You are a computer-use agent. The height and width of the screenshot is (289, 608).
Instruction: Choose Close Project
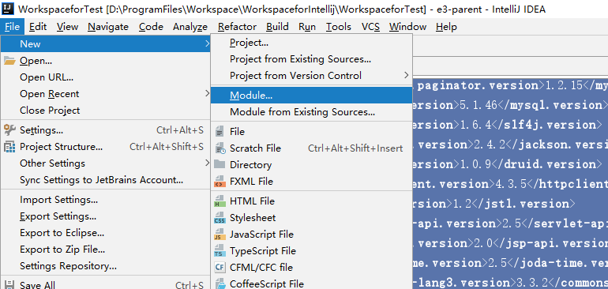click(x=106, y=111)
